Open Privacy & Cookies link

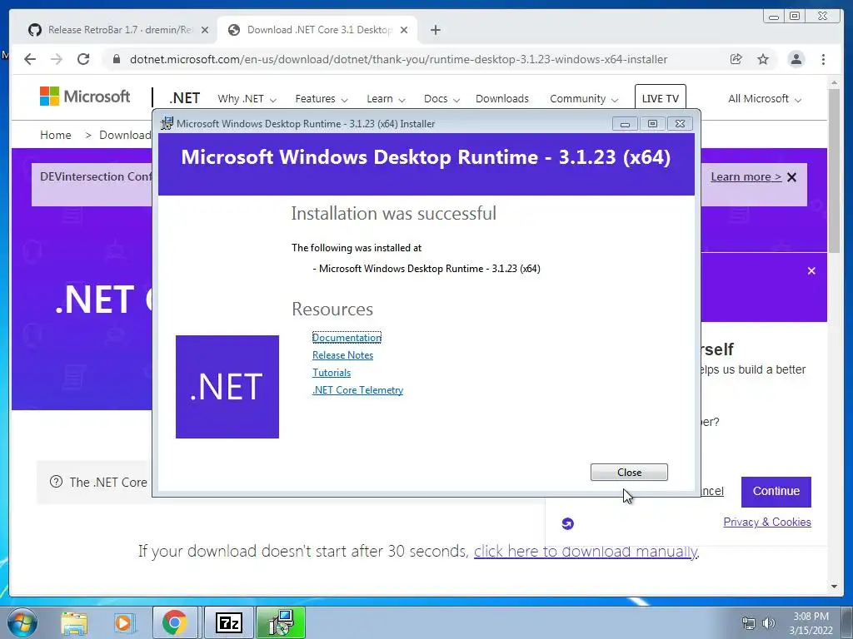pos(767,523)
